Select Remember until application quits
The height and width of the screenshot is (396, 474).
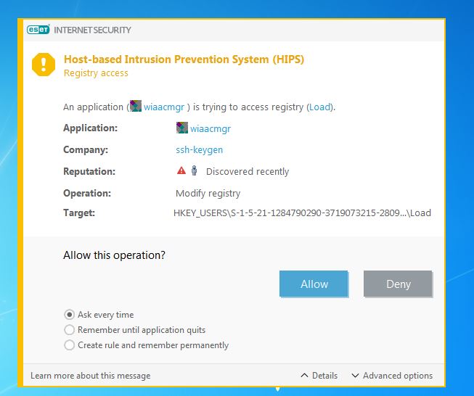[x=70, y=330]
